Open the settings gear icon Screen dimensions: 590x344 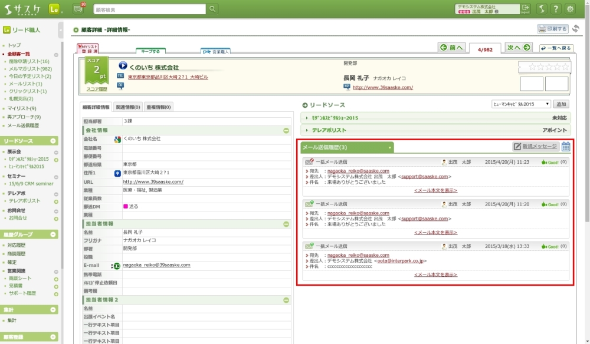pyautogui.click(x=570, y=9)
